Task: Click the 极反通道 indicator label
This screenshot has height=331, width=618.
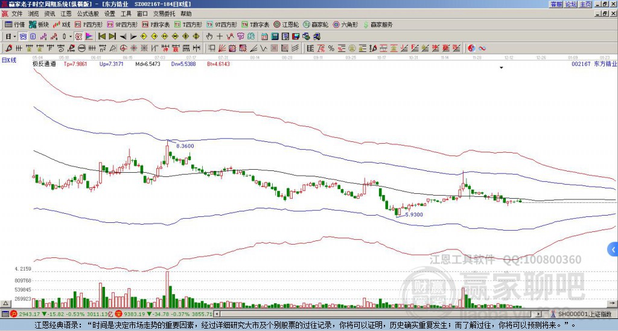Action: click(x=44, y=63)
